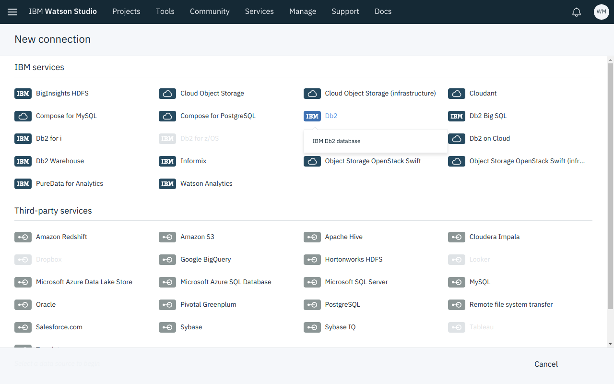Click the Db2 Big SQL IBM icon
The width and height of the screenshot is (614, 384).
[x=457, y=116]
